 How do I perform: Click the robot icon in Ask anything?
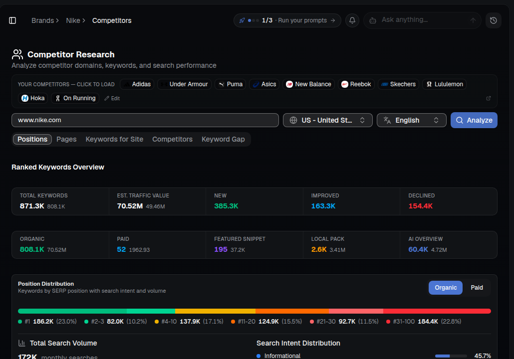coord(373,20)
